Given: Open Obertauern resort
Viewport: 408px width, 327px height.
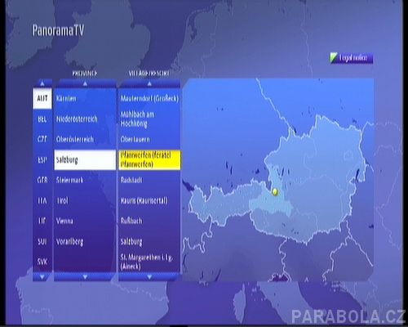Looking at the screenshot, I should (x=149, y=139).
